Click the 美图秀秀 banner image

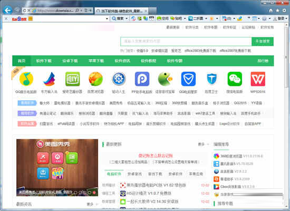click(x=57, y=168)
